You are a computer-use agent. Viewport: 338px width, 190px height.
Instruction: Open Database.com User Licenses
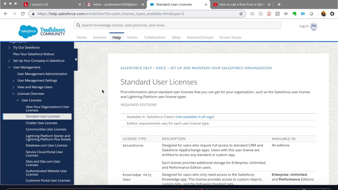click(46, 145)
